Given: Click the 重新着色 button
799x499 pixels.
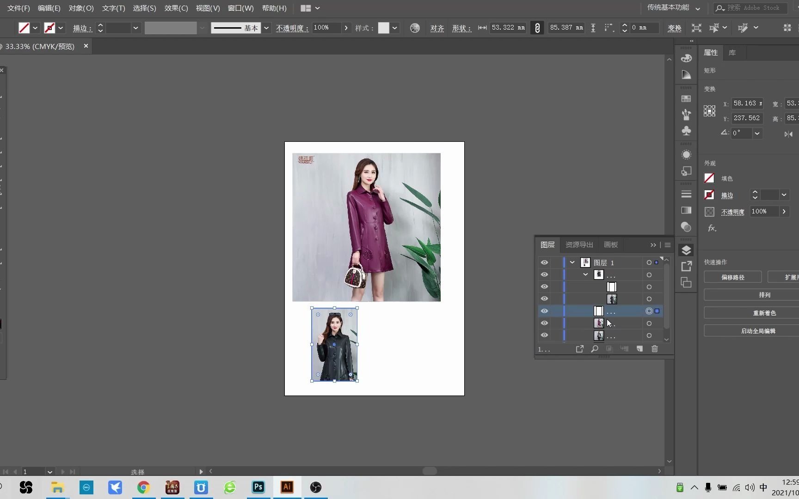Looking at the screenshot, I should point(764,313).
